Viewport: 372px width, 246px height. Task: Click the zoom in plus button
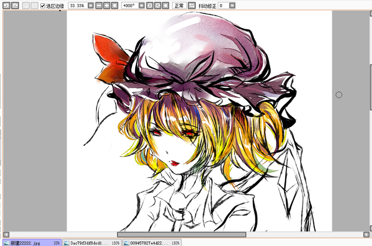pyautogui.click(x=107, y=6)
